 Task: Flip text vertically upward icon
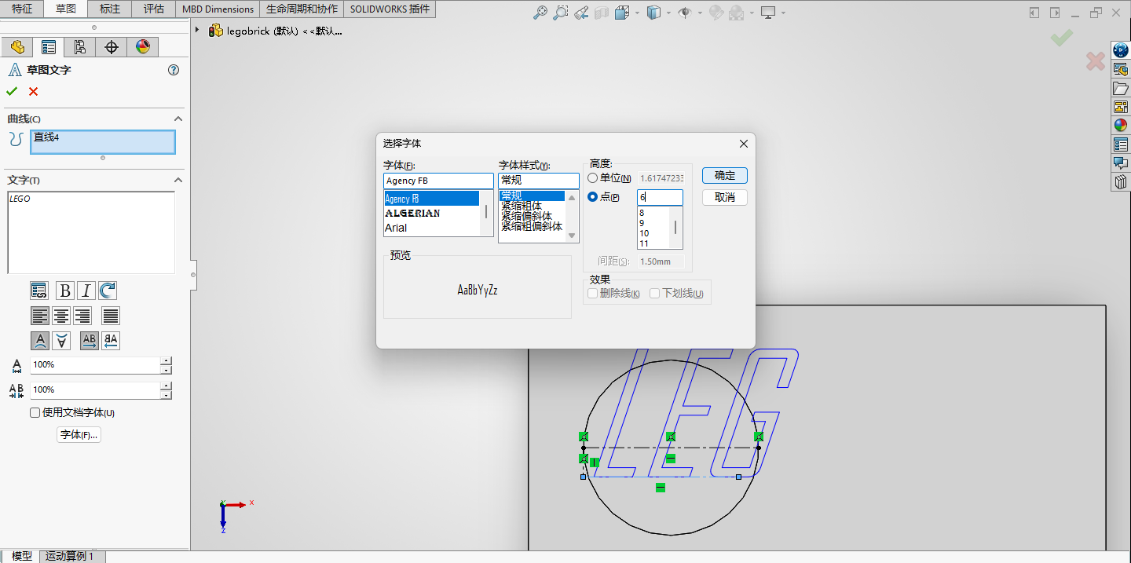tap(39, 341)
